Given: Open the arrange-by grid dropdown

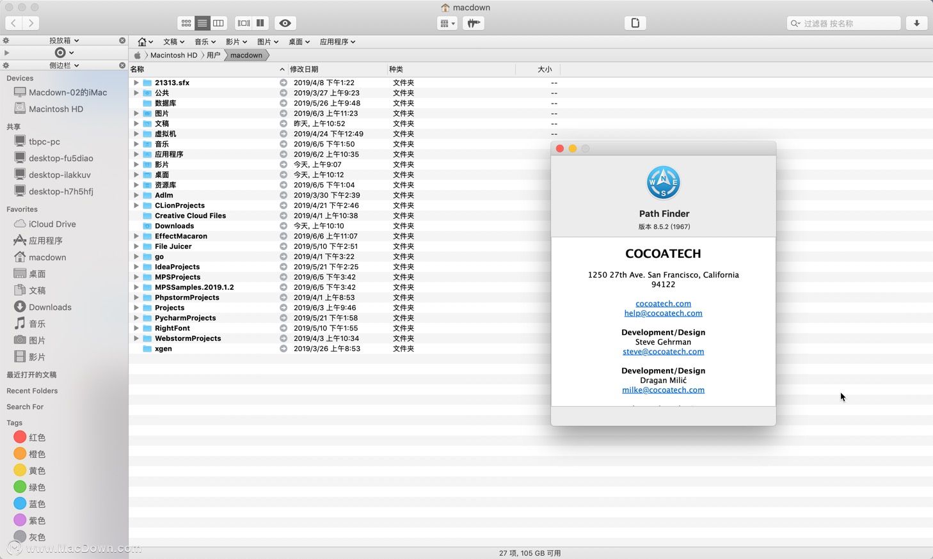Looking at the screenshot, I should pos(447,23).
